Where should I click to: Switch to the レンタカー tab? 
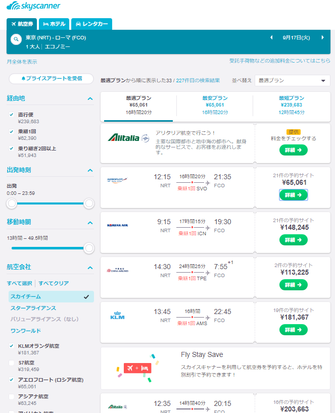click(92, 24)
